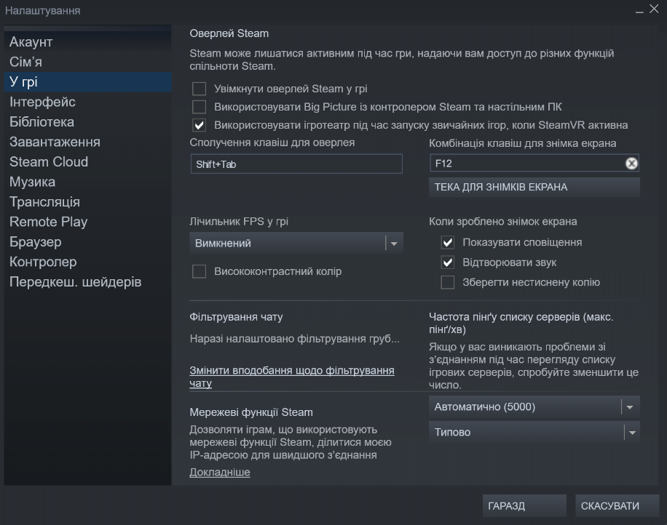This screenshot has width=667, height=525.
Task: Toggle play sound on screenshot
Action: (448, 262)
